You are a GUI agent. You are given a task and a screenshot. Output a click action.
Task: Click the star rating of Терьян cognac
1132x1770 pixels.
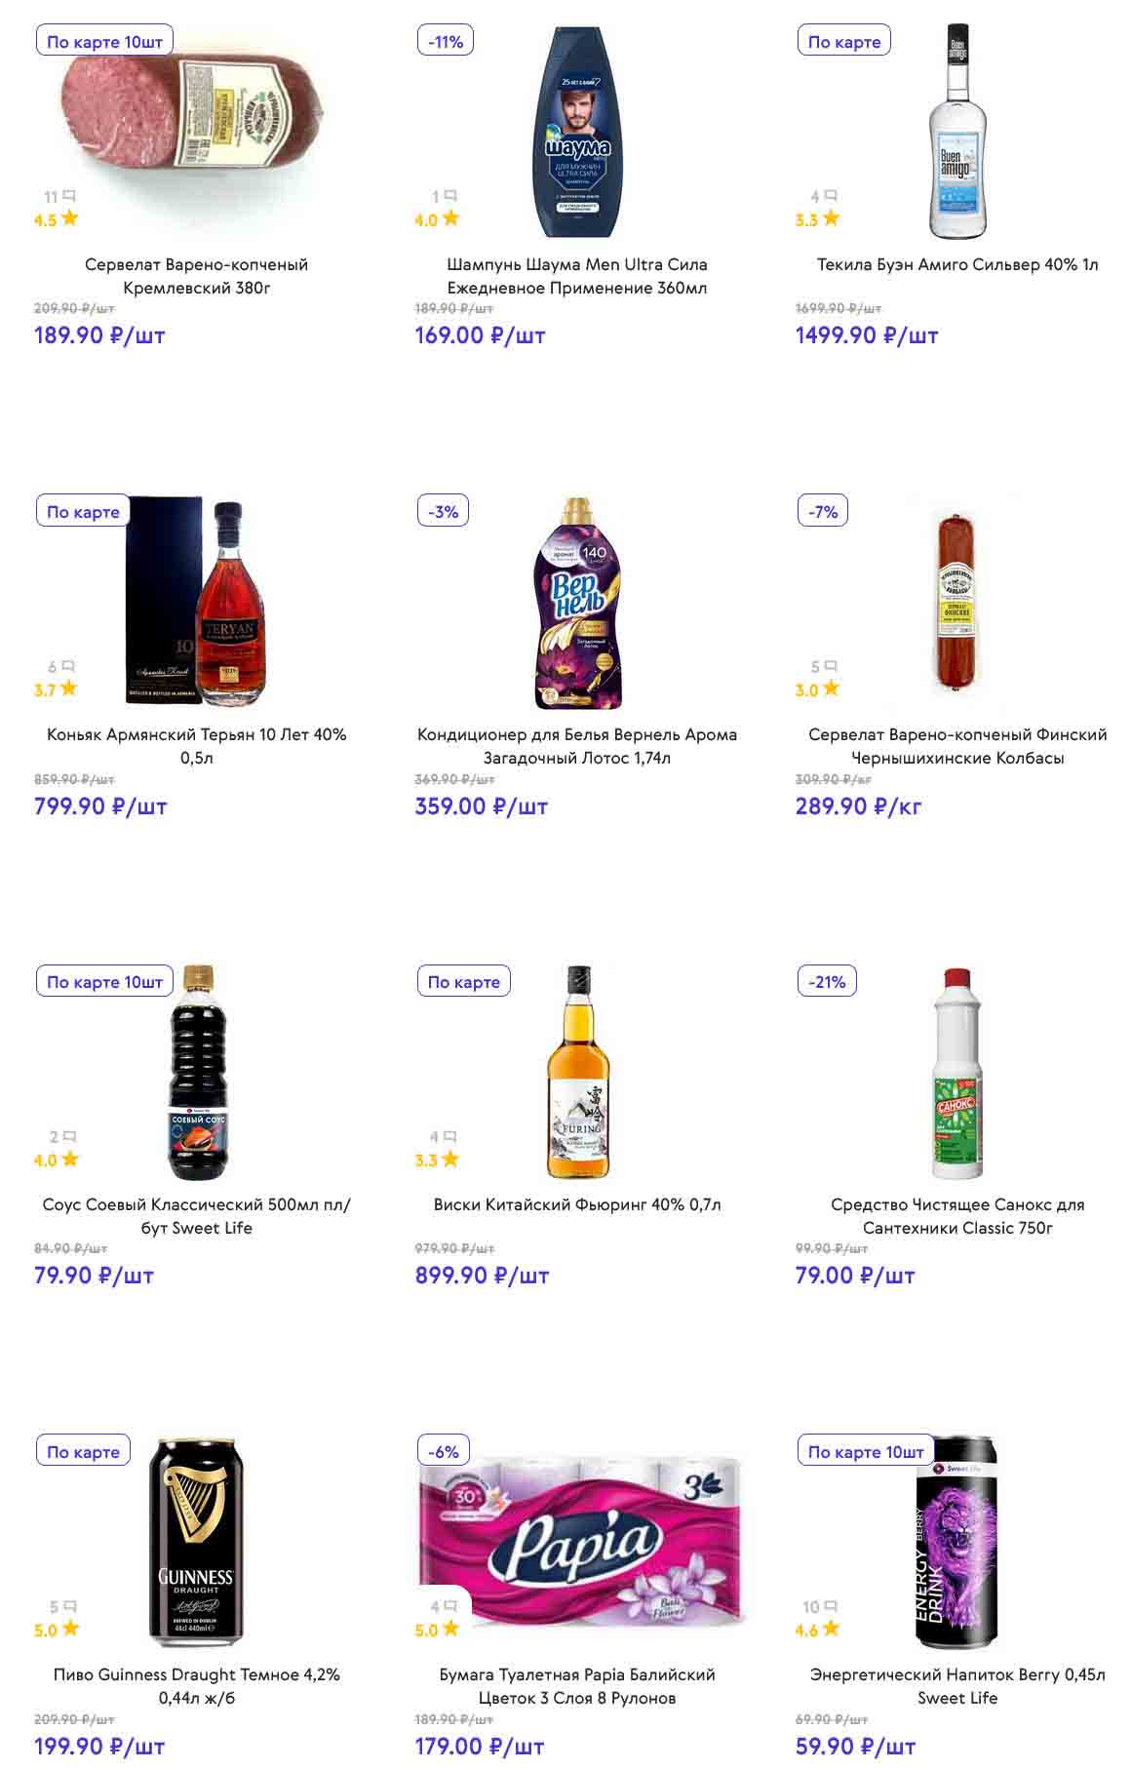[x=68, y=688]
